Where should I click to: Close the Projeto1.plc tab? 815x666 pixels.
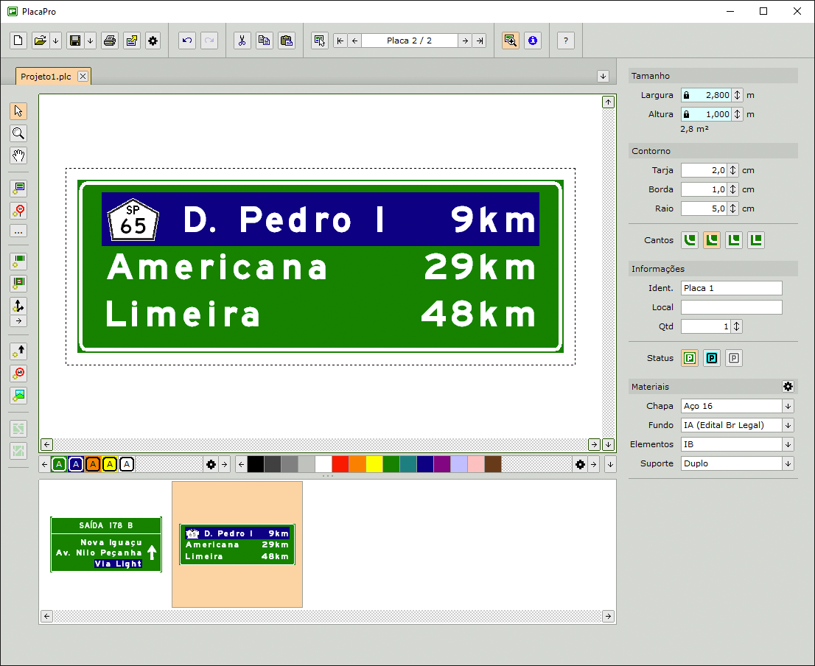coord(83,77)
